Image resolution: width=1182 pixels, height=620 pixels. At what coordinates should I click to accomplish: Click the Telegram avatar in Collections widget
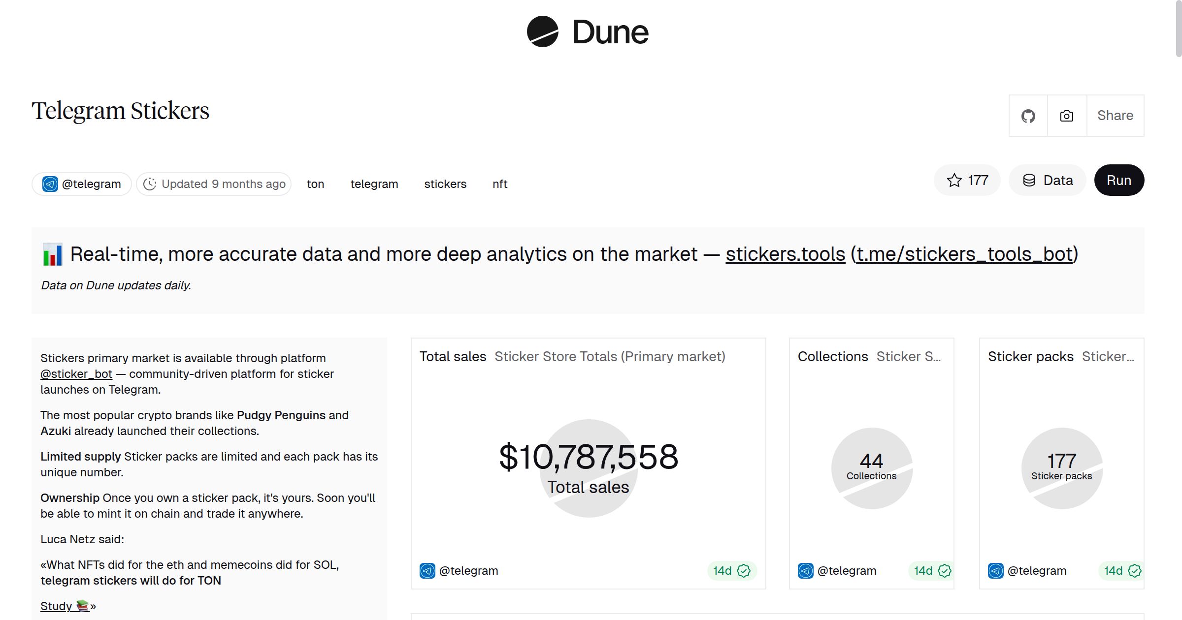click(x=805, y=571)
